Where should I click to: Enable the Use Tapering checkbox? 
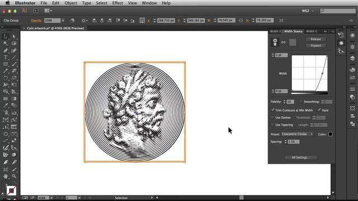pyautogui.click(x=272, y=125)
